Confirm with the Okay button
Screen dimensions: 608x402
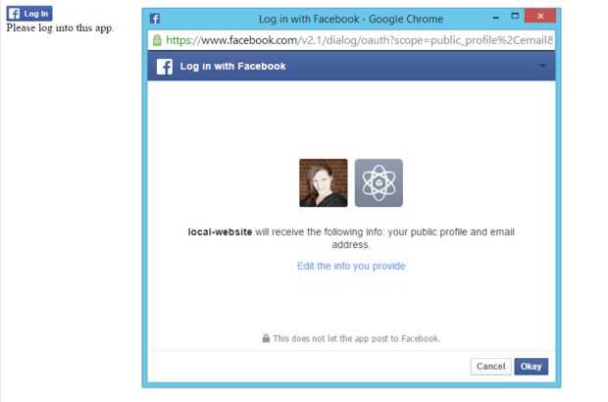(532, 367)
